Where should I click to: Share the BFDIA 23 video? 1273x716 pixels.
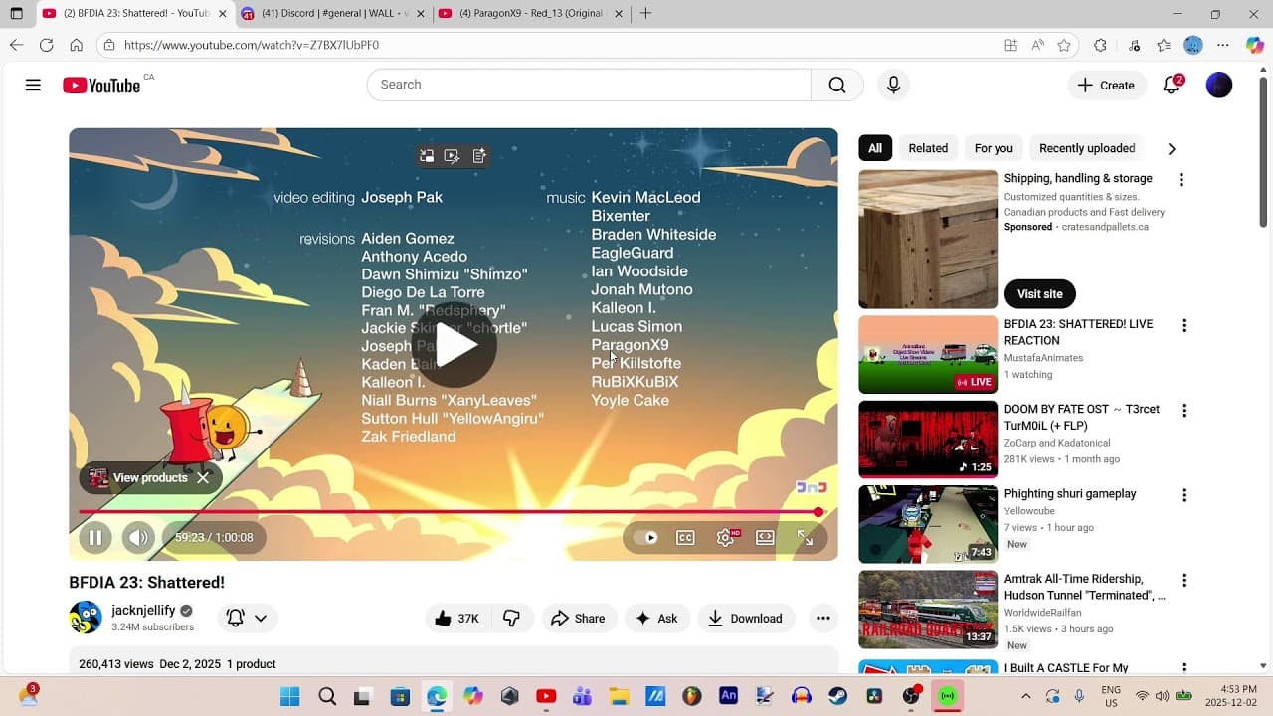tap(578, 618)
